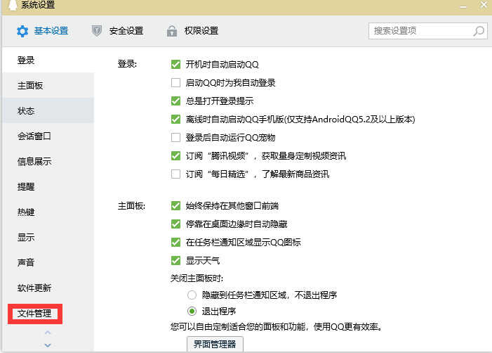The image size is (492, 353).
Task: Enable 启动QQ时为我自动登录
Action: (x=175, y=83)
